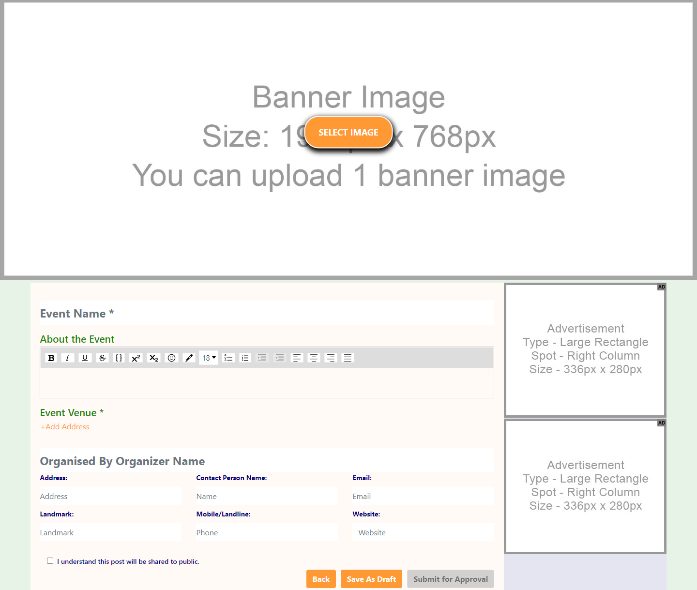697x590 pixels.
Task: Center align the text
Action: click(314, 358)
